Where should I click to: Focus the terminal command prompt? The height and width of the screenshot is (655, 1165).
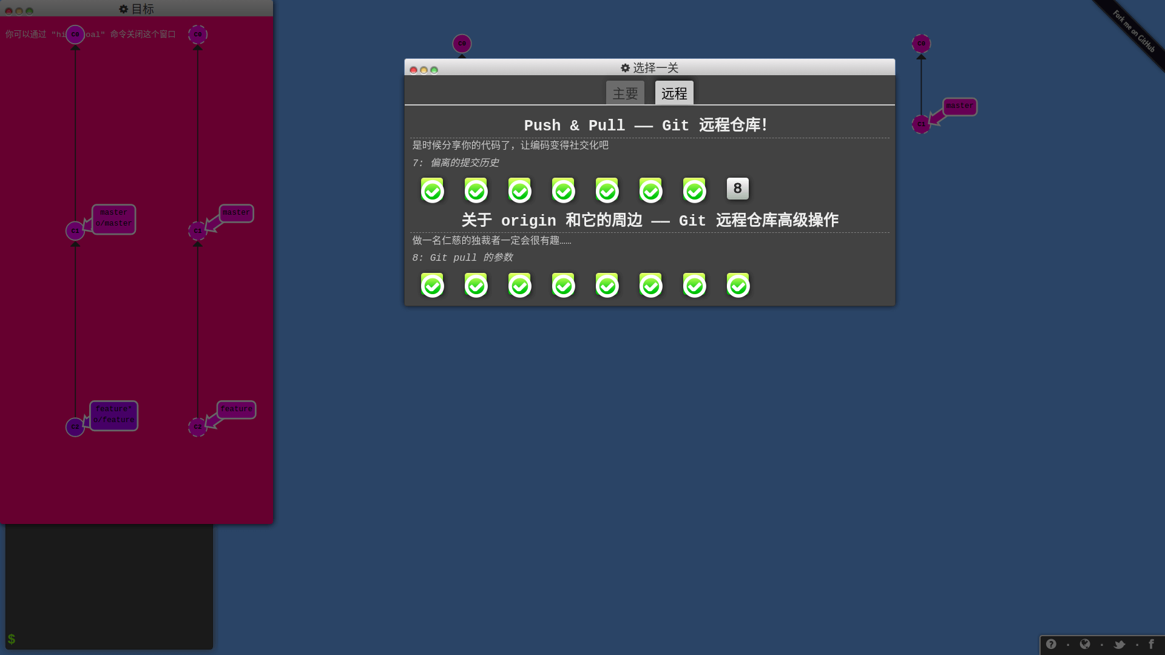point(109,639)
